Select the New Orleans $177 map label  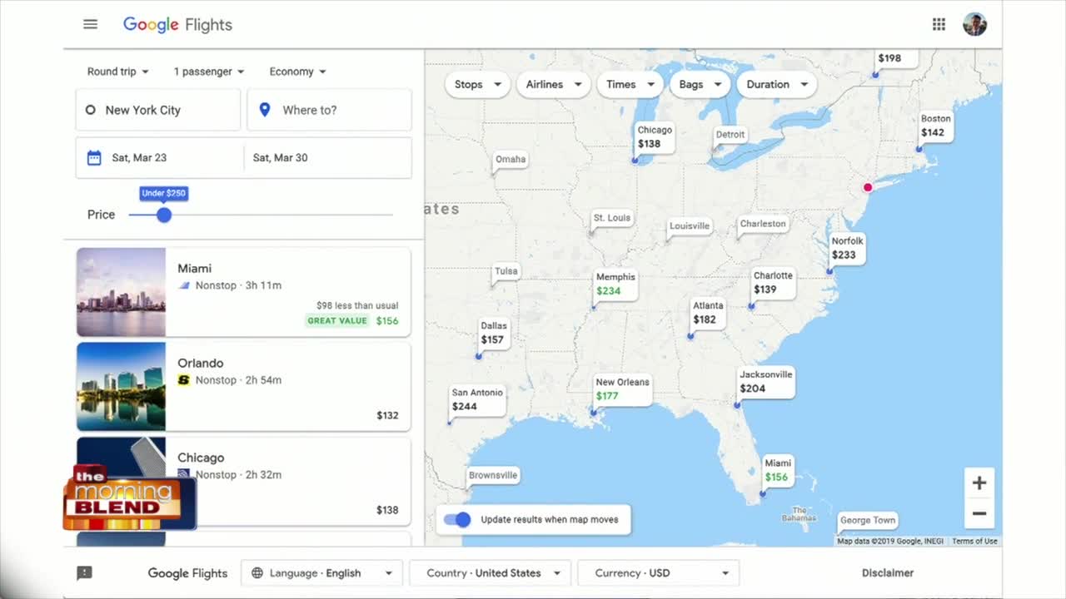(x=622, y=389)
